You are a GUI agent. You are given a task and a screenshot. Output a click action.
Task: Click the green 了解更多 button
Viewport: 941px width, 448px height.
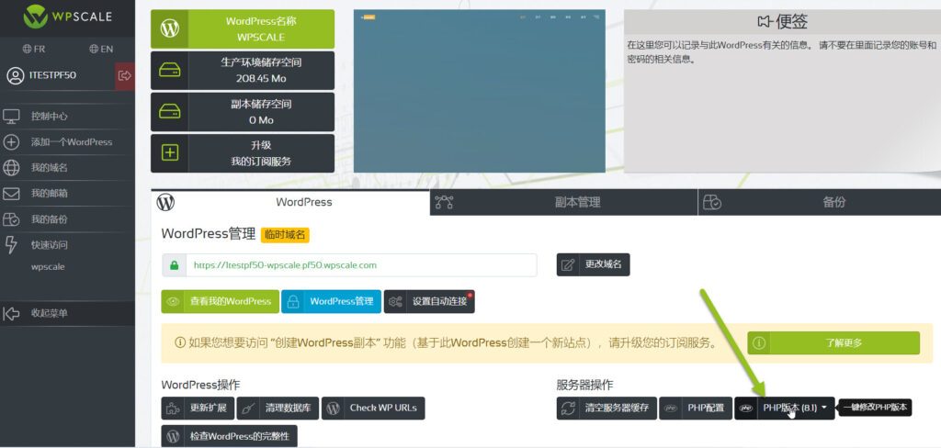click(833, 343)
